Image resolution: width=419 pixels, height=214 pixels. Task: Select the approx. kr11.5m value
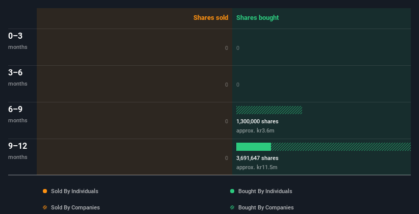point(257,168)
